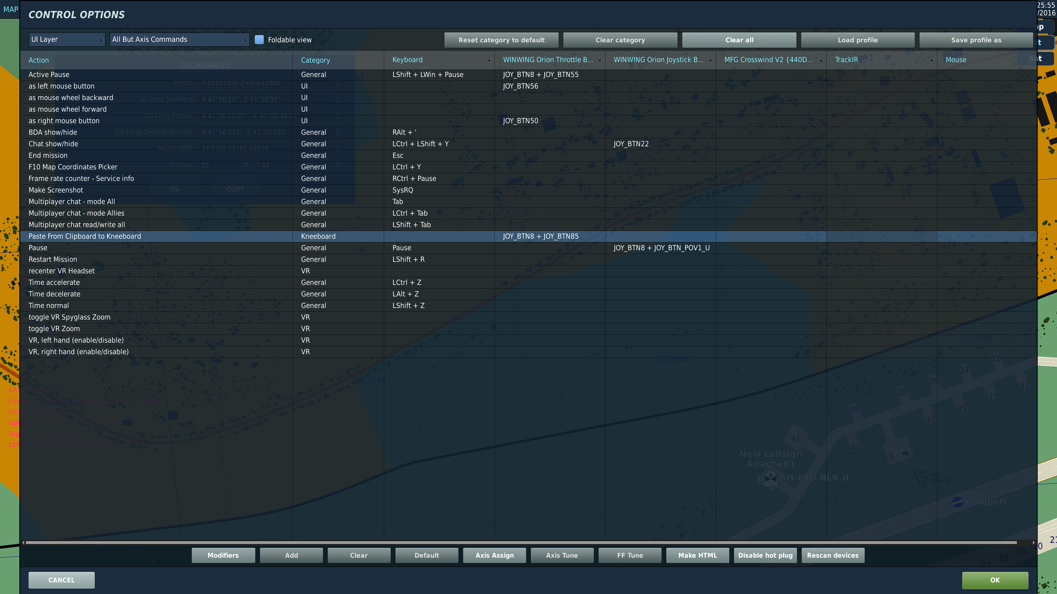Select 'as right mouse button' row
Viewport: 1057px width, 594px height.
click(x=528, y=120)
